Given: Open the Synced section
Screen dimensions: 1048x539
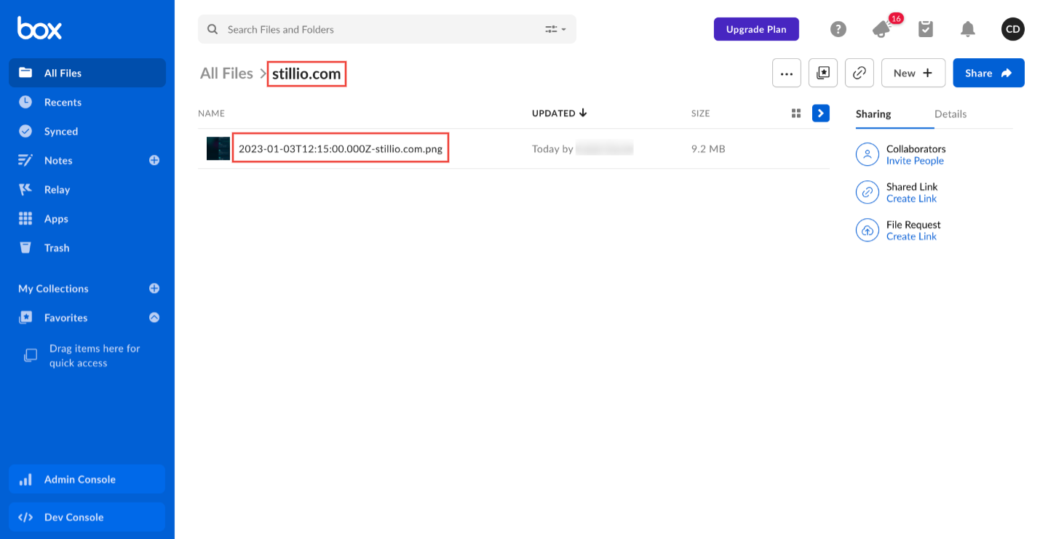Looking at the screenshot, I should [87, 131].
